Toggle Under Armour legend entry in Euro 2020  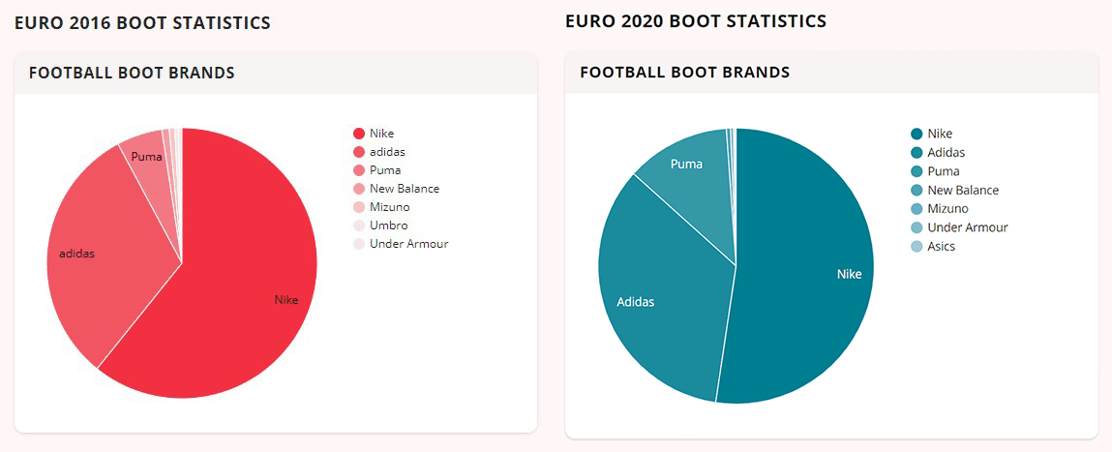point(967,227)
